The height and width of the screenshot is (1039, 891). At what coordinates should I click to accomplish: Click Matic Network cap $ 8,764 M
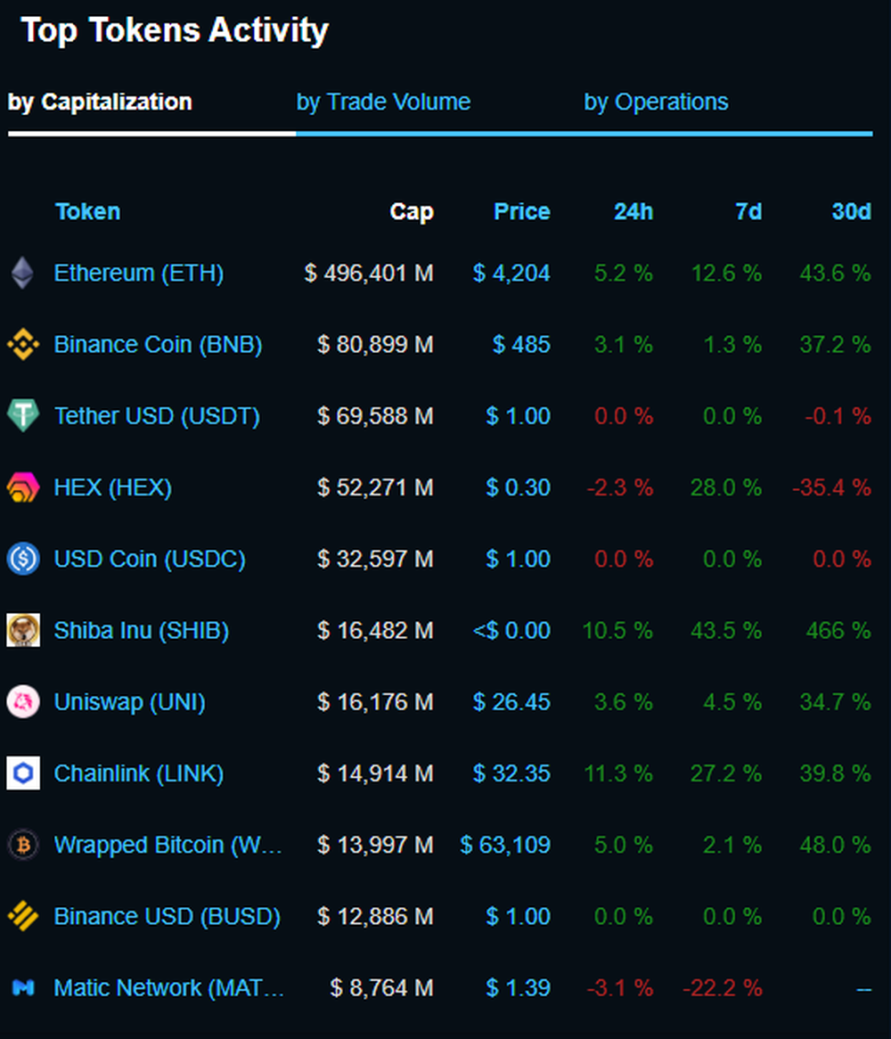(x=381, y=988)
